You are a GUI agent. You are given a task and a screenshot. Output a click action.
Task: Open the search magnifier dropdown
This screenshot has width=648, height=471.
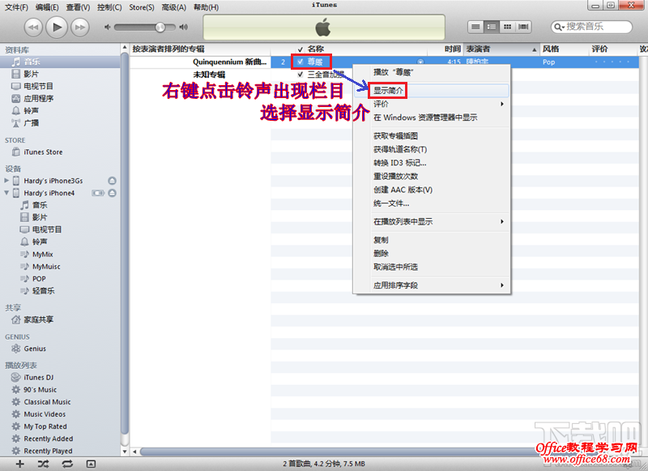[x=559, y=27]
